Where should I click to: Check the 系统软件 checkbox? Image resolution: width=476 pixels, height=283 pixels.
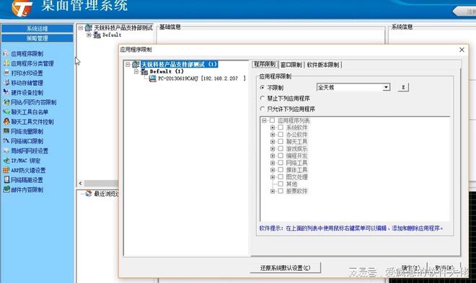[281, 127]
